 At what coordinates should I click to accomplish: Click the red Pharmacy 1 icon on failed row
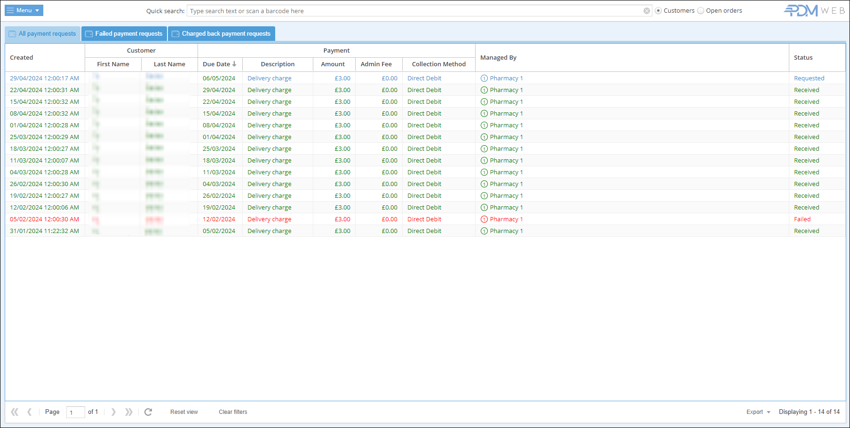(484, 219)
